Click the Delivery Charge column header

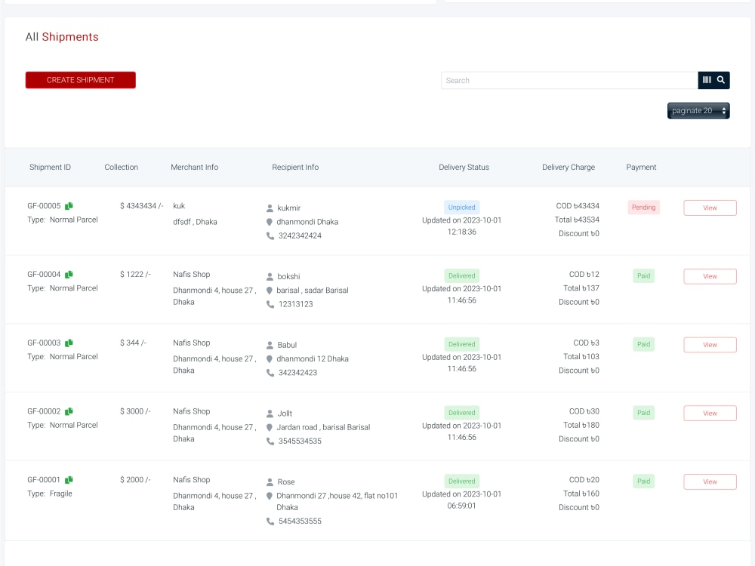point(569,167)
